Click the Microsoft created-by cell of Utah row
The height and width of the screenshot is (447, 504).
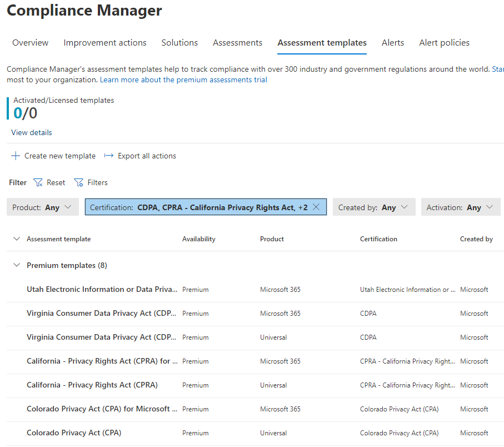pos(474,290)
